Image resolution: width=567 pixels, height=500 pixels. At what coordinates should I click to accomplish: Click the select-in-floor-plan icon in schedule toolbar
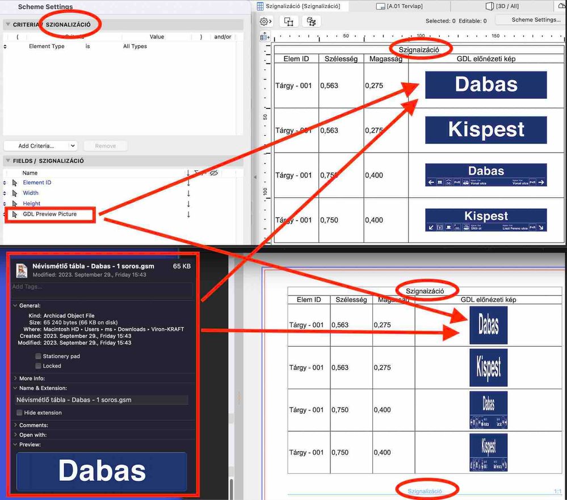tap(288, 22)
